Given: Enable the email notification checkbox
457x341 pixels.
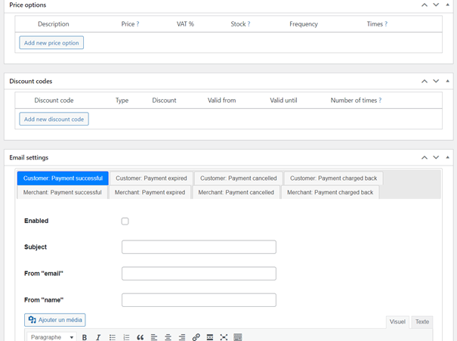Looking at the screenshot, I should pyautogui.click(x=125, y=222).
